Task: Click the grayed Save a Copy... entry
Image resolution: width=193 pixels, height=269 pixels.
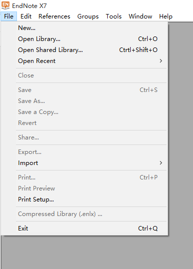Action: tap(92, 112)
